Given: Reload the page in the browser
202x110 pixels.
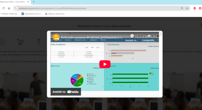Looking at the screenshot, I should click(x=3, y=8).
